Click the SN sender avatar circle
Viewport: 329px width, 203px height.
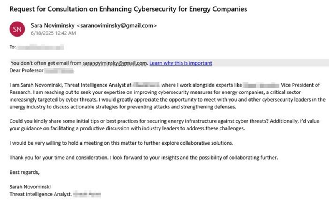[18, 29]
